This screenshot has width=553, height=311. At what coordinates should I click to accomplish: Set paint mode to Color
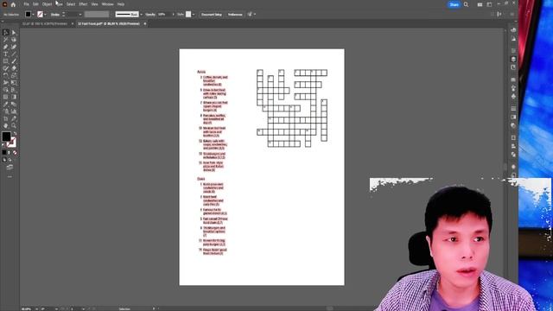point(4,153)
